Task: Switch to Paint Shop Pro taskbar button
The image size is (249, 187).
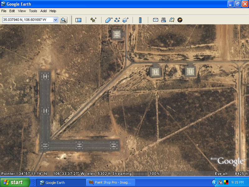Action: point(111,183)
